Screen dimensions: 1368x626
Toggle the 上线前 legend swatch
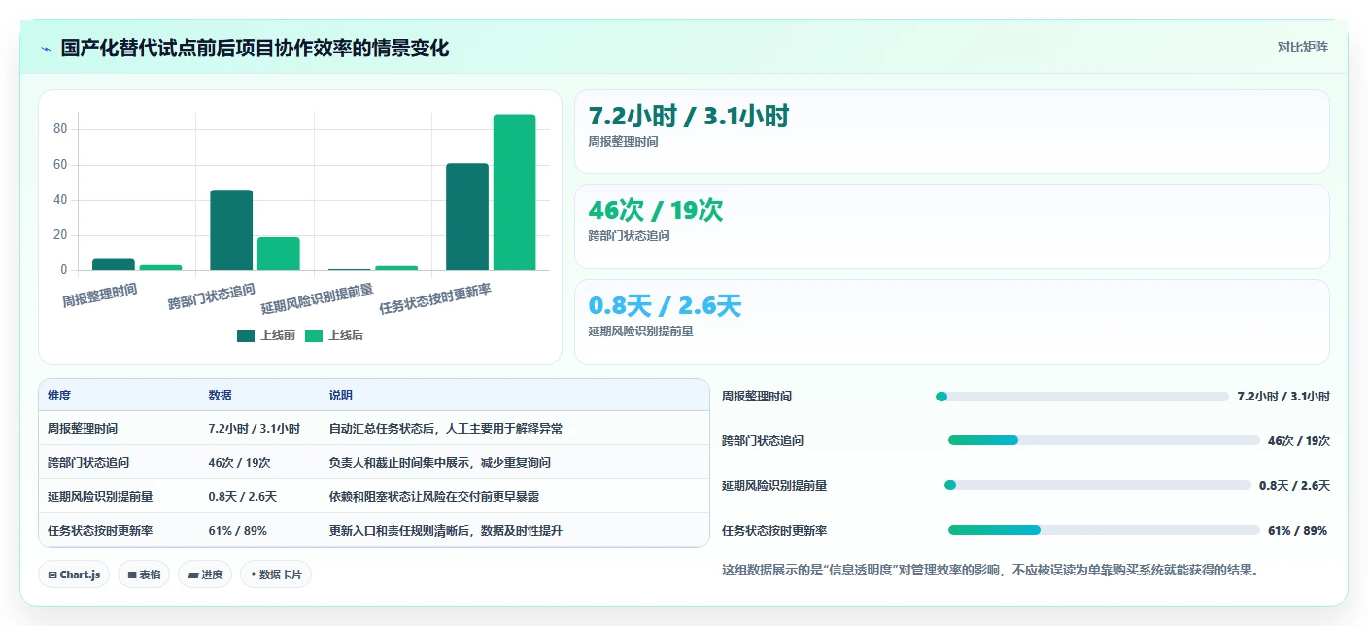(x=246, y=335)
